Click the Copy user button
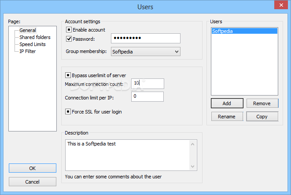 coord(262,117)
